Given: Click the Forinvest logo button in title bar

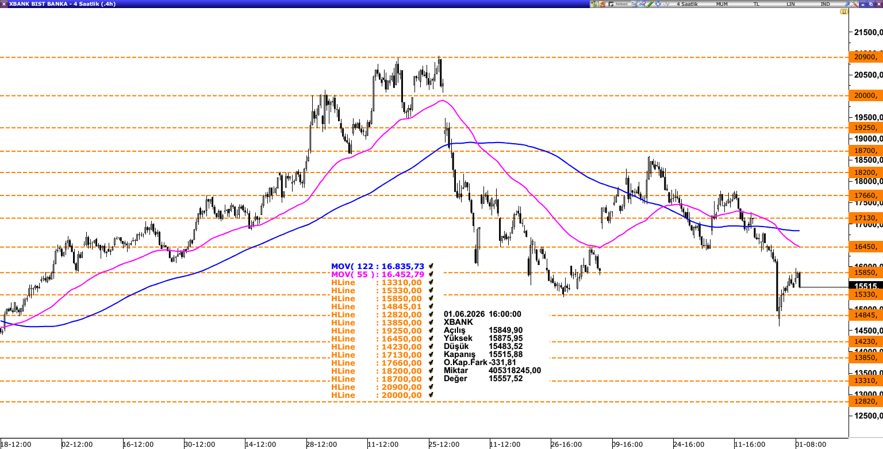Looking at the screenshot, I should 619,4.
